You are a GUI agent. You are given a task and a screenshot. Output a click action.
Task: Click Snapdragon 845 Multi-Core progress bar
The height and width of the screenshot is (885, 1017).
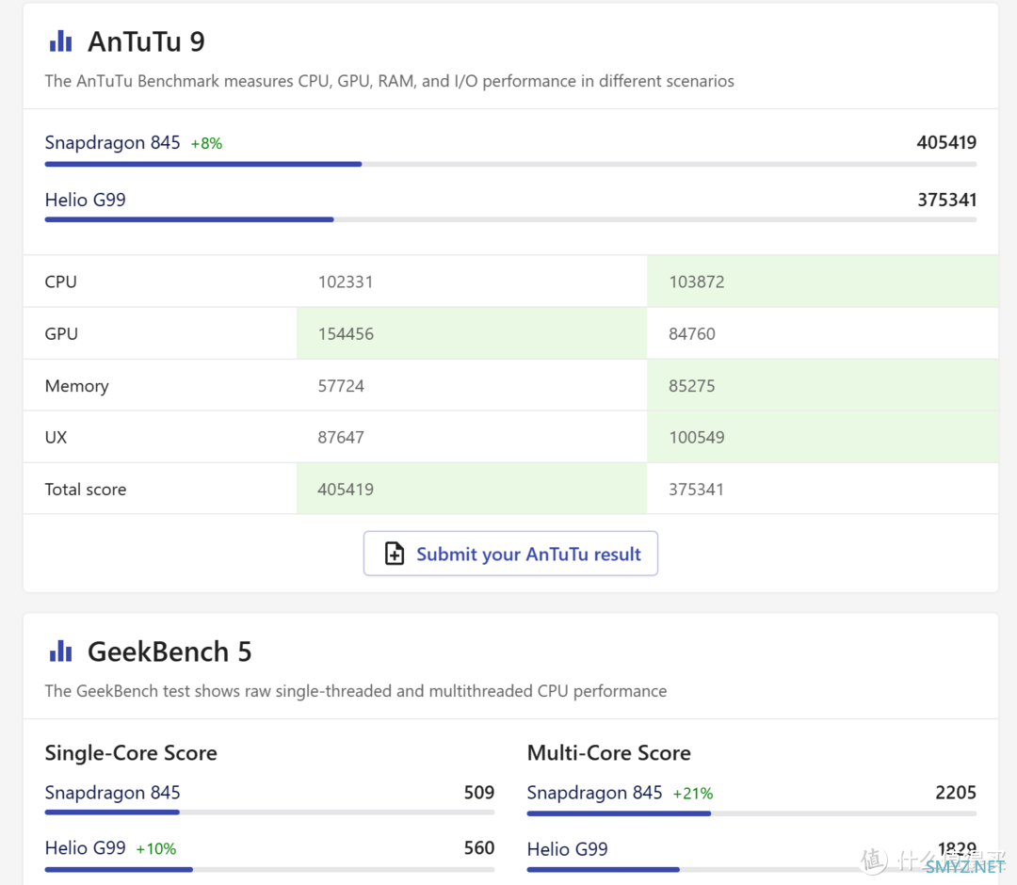(x=751, y=813)
